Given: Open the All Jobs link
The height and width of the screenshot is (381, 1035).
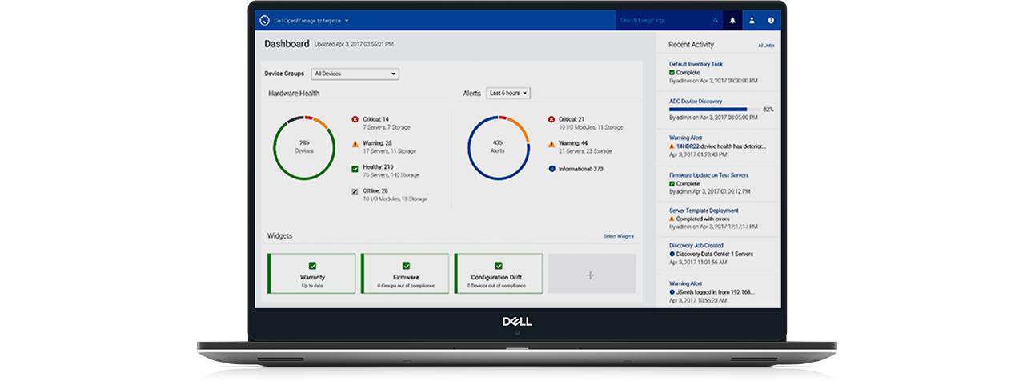Looking at the screenshot, I should pos(766,46).
